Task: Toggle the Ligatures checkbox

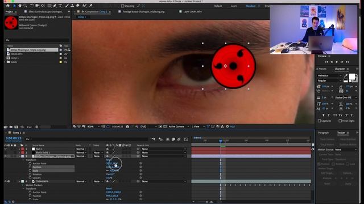Action: pyautogui.click(x=319, y=121)
